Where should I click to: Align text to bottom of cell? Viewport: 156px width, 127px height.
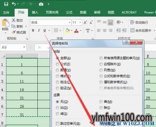tap(110, 23)
